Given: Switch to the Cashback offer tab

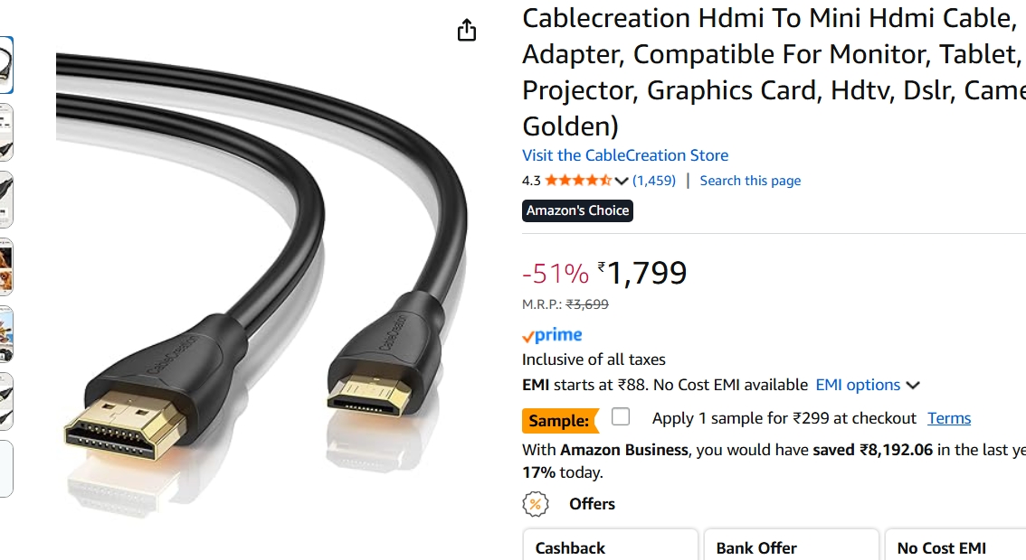Looking at the screenshot, I should pyautogui.click(x=610, y=547).
